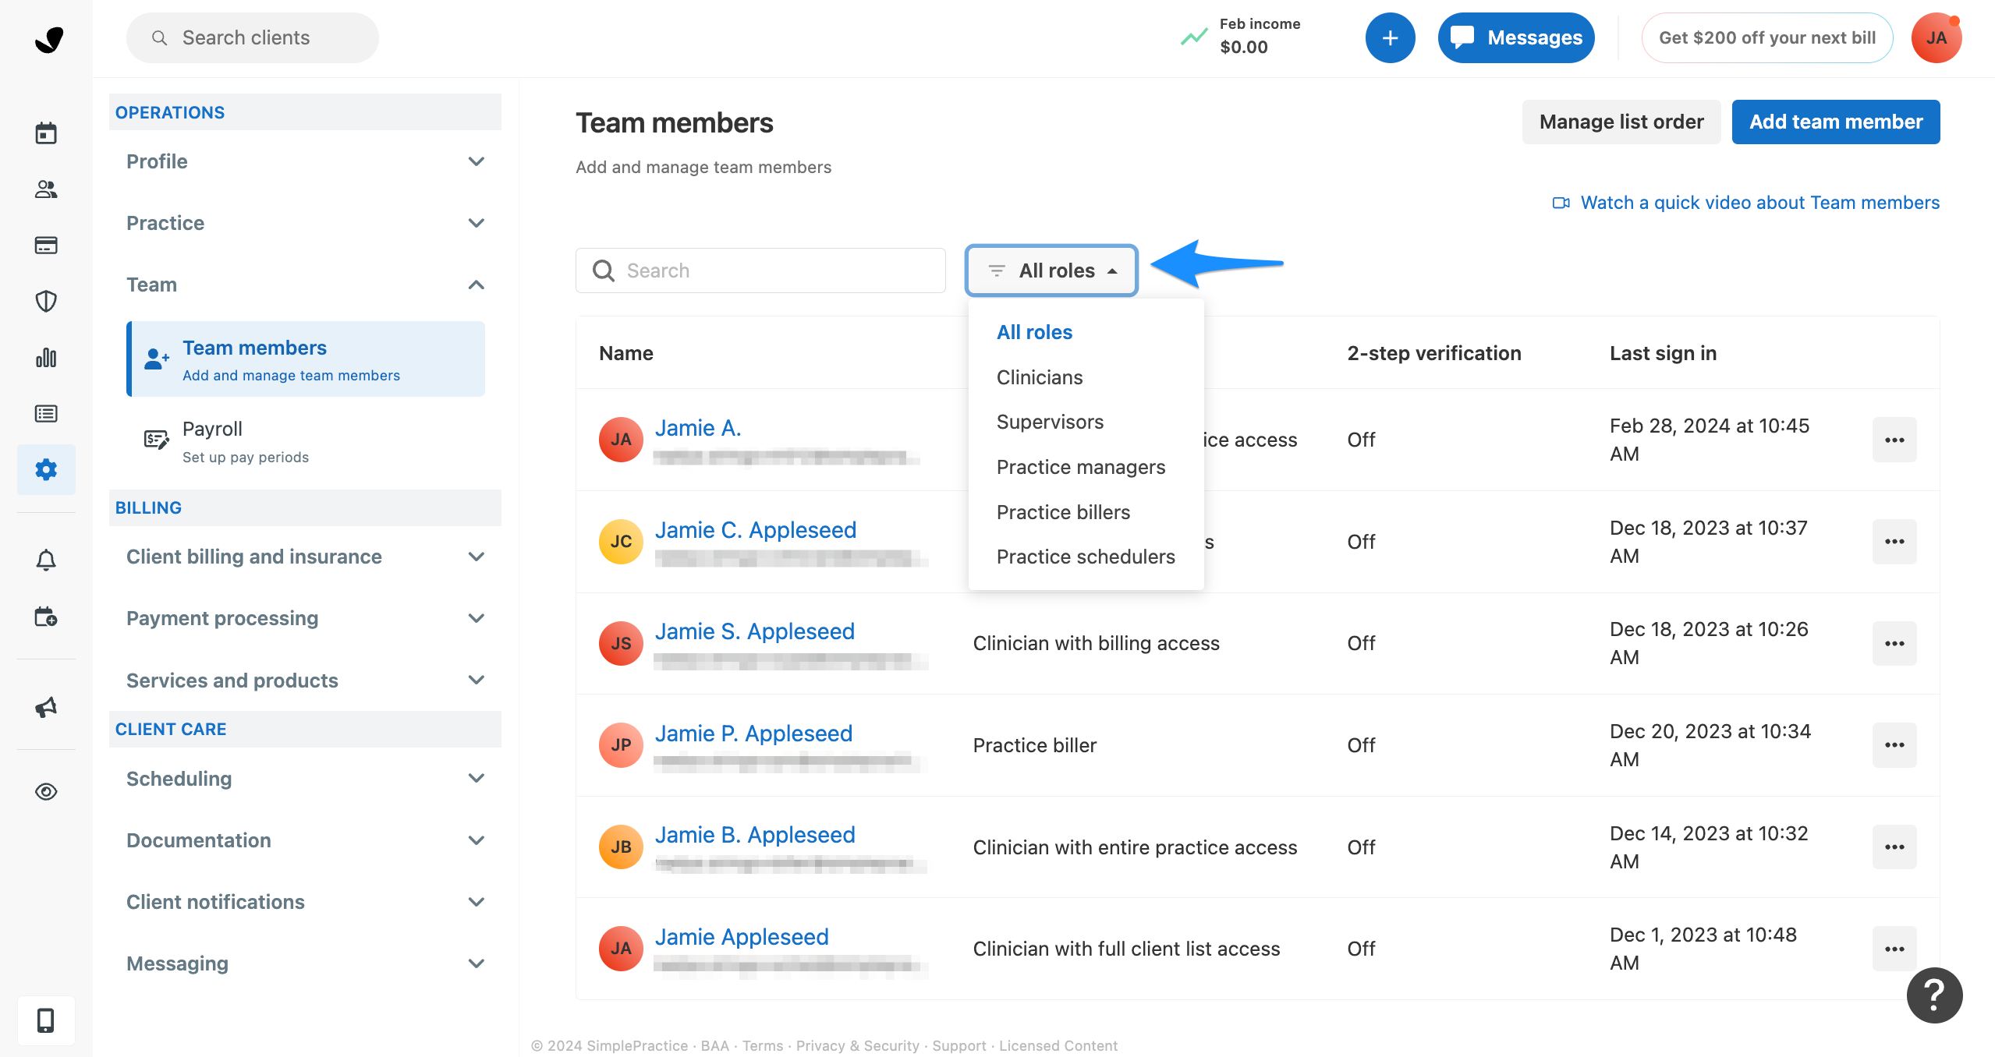Expand Client billing and insurance
Image resolution: width=1995 pixels, height=1057 pixels.
click(305, 557)
